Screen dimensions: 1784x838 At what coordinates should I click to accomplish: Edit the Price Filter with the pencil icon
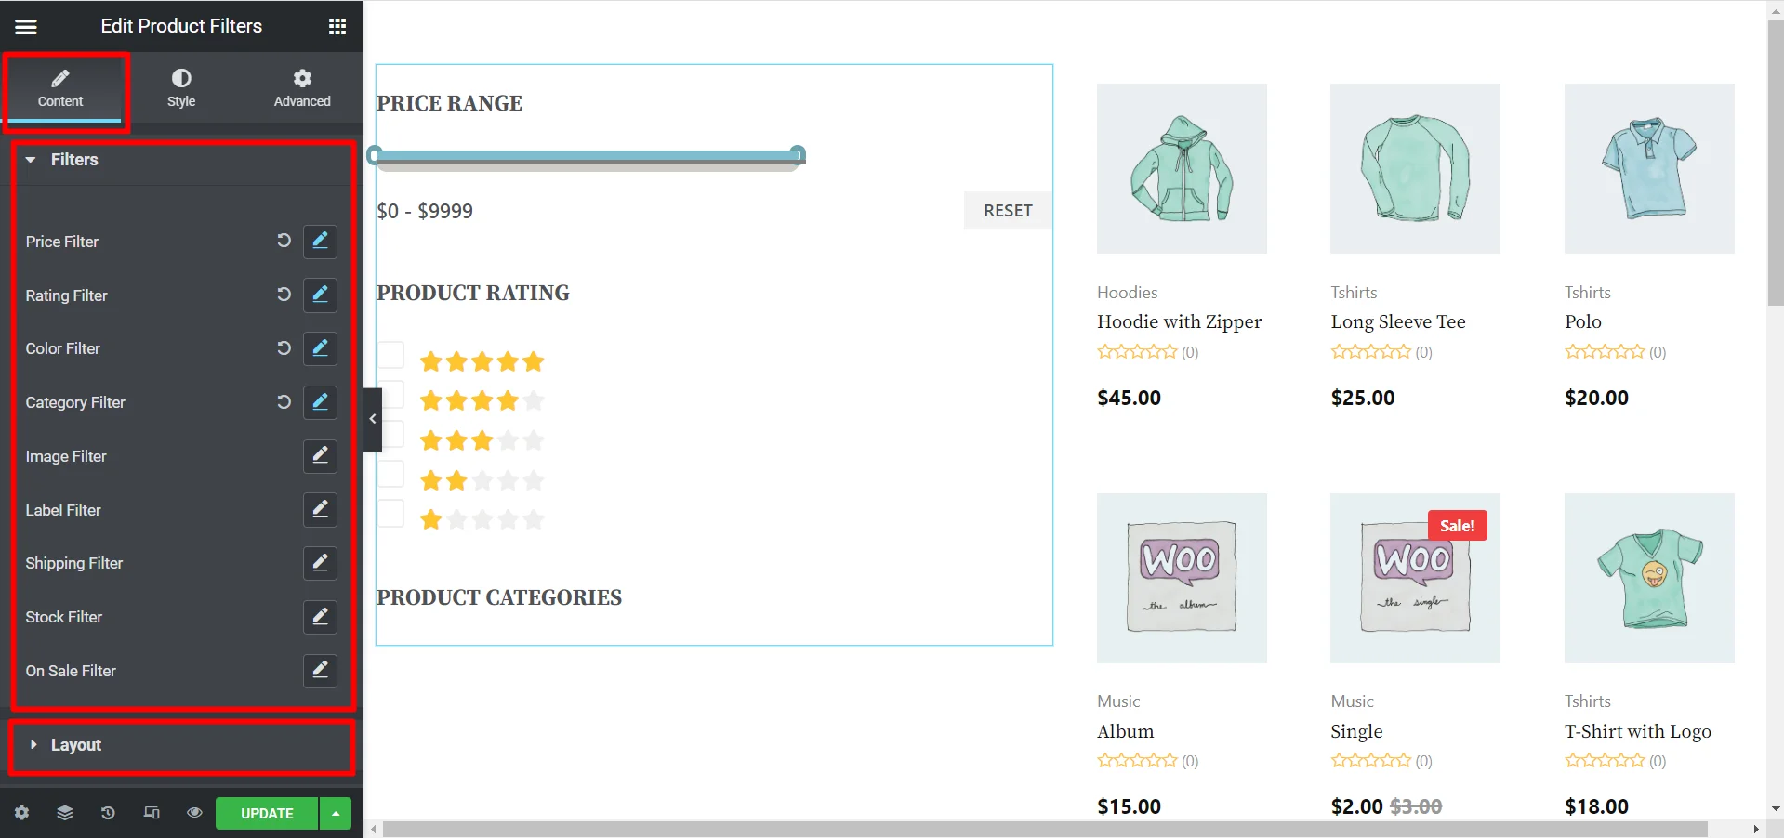pyautogui.click(x=320, y=241)
